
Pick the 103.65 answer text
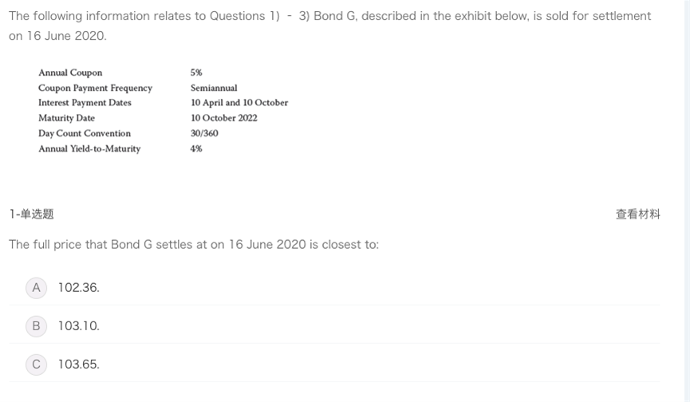click(79, 365)
